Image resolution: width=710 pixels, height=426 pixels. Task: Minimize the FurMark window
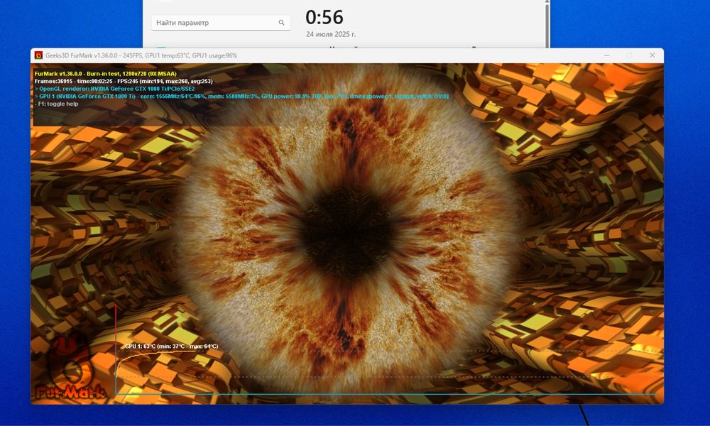click(x=607, y=55)
